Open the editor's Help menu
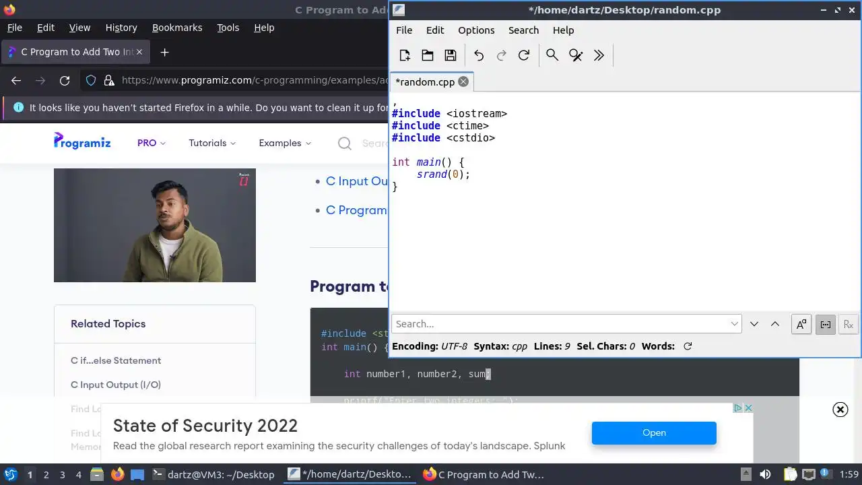Viewport: 862px width, 485px height. [x=563, y=30]
